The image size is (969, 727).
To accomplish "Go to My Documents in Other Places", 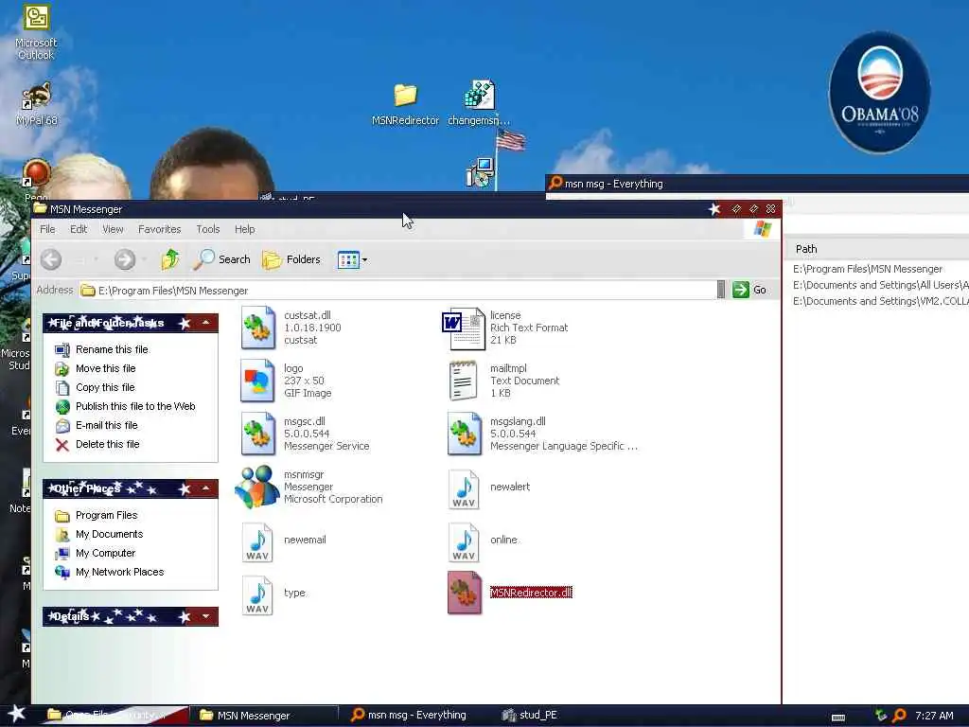I will click(x=109, y=534).
